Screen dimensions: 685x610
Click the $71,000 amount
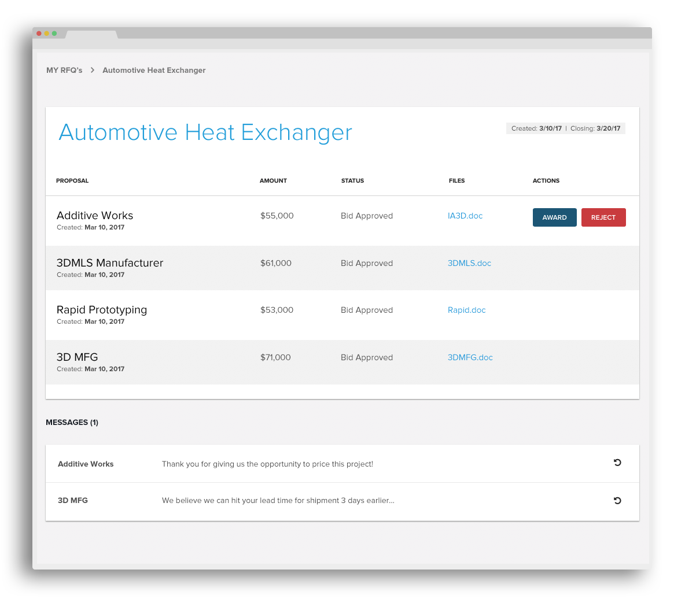(275, 357)
